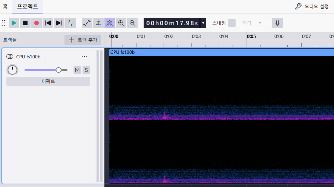Click the stereo icon on the CPU fs100b track

pos(10,56)
